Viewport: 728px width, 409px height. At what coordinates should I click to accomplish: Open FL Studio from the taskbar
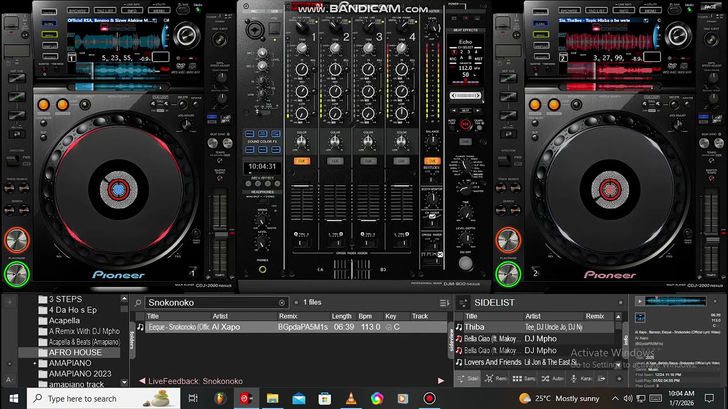pyautogui.click(x=220, y=399)
